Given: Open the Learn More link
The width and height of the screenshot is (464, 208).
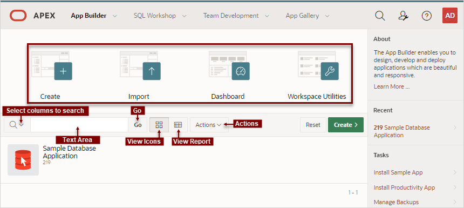Looking at the screenshot, I should [392, 86].
